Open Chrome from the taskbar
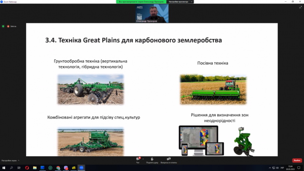304x171 pixels. (58, 168)
